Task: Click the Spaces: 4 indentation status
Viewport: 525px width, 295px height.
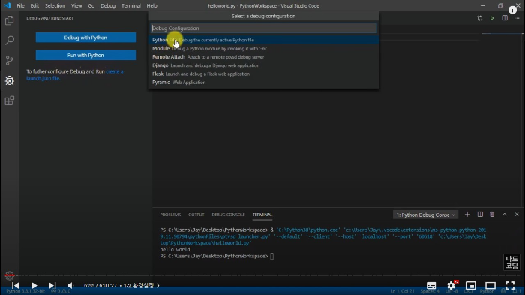Action: [430, 291]
